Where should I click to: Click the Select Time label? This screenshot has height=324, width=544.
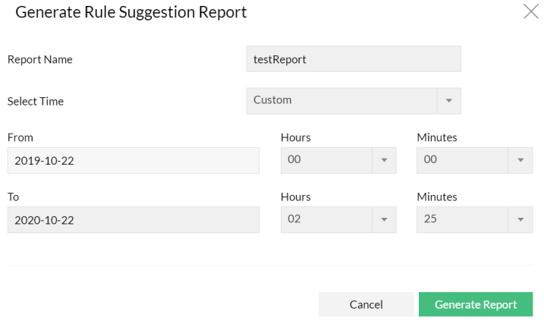click(36, 101)
